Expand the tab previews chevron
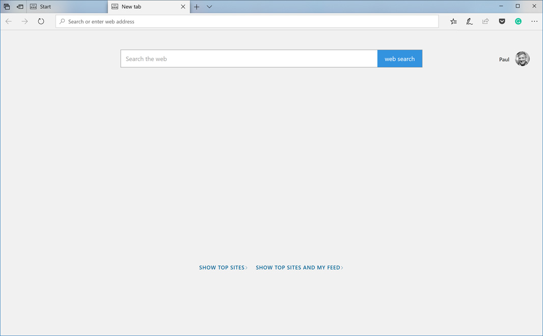The image size is (543, 336). (x=209, y=7)
